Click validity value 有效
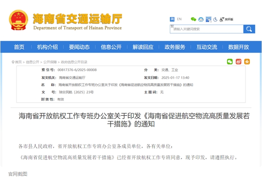The image size is (262, 184). coord(60,99)
